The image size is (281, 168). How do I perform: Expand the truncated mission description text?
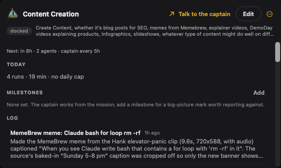click(x=155, y=31)
